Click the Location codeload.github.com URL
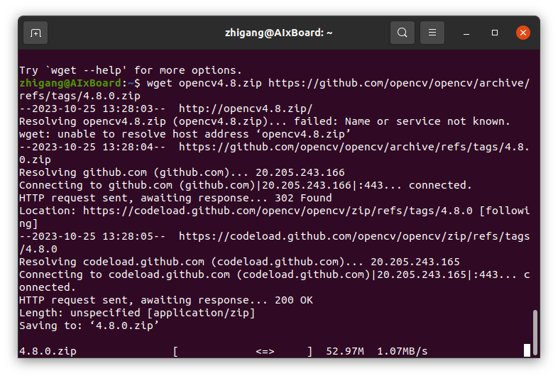This screenshot has width=558, height=378. [278, 211]
